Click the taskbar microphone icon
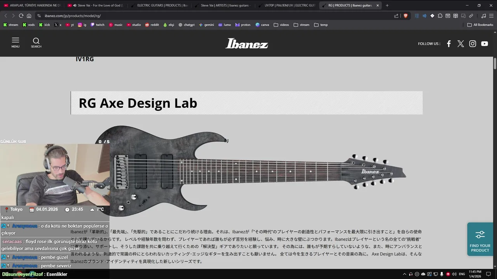497x279 pixels. (441, 274)
